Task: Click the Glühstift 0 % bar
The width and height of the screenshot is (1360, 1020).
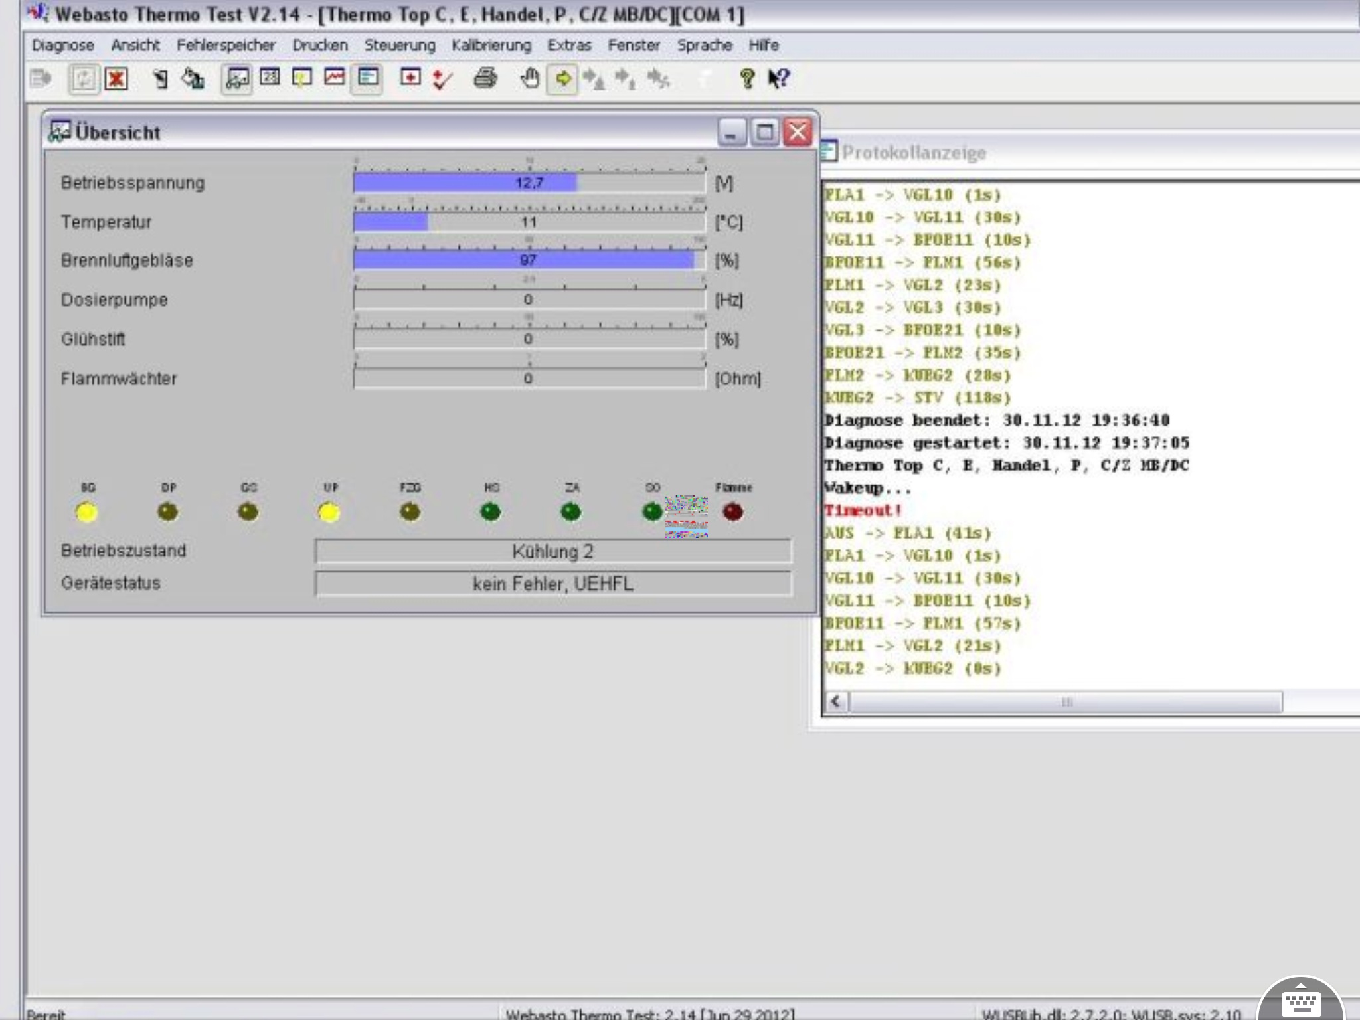Action: pyautogui.click(x=529, y=339)
